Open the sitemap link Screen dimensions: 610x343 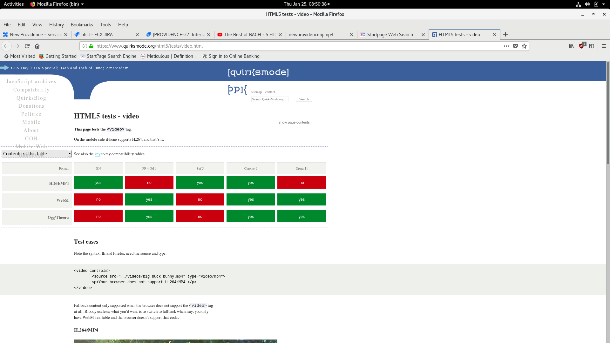[x=256, y=92]
